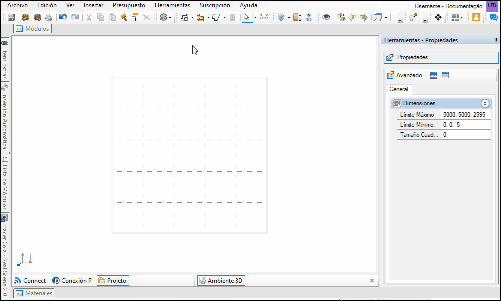501x301 pixels.
Task: Click the ruler measurement tool icon
Action: (264, 17)
